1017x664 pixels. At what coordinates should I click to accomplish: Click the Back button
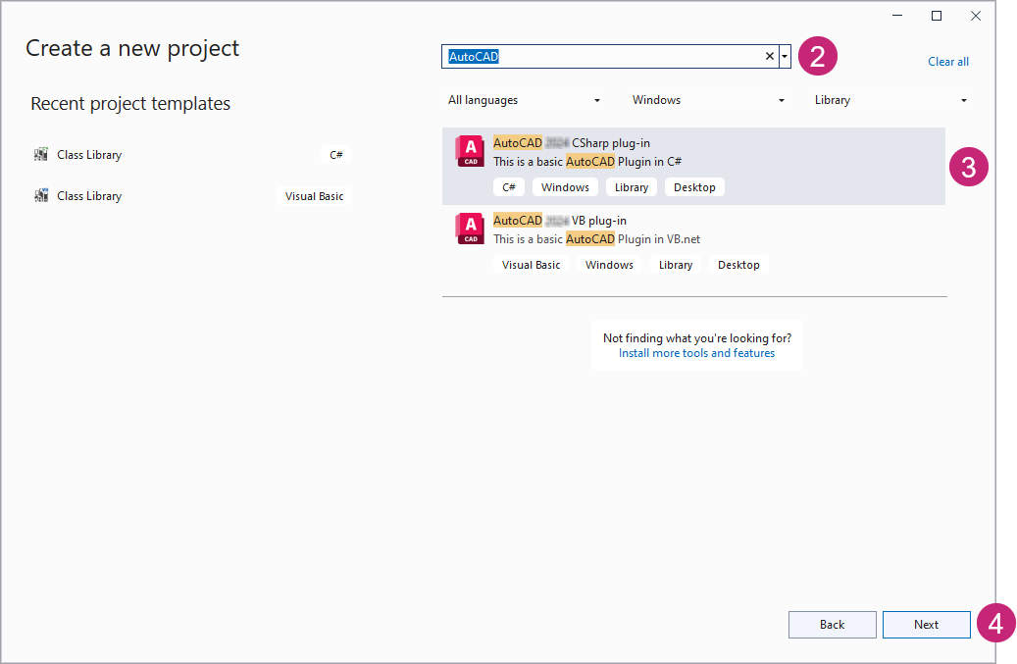(833, 625)
